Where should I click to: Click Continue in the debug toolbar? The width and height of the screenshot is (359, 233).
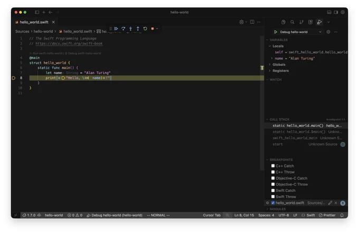pos(116,28)
